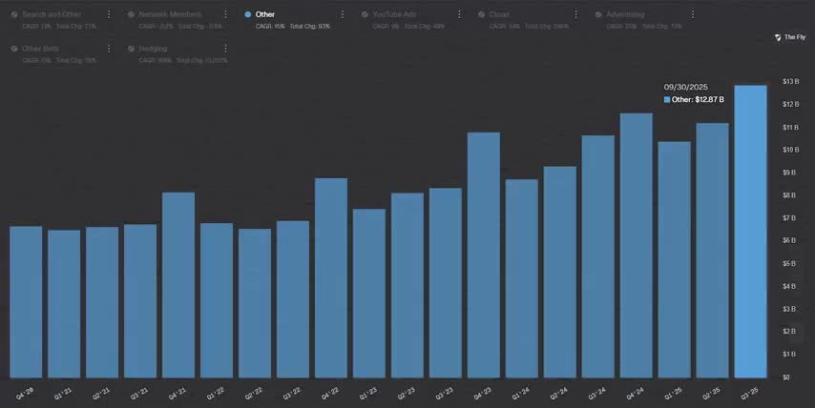Viewport: 815px width, 408px height.
Task: Show the Network Members series
Action: click(x=170, y=15)
